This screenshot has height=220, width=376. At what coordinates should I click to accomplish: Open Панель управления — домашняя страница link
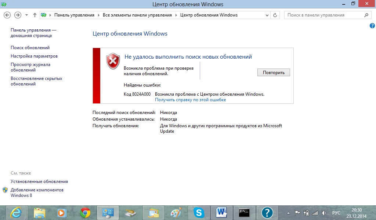pos(33,33)
